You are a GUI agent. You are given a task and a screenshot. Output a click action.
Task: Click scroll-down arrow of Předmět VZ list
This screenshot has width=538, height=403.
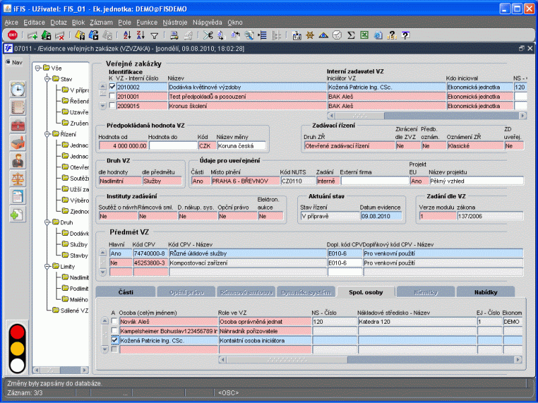point(103,272)
